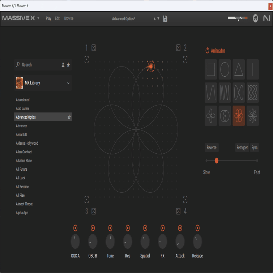Open the Massive X logo dropdown arrow

click(x=38, y=18)
